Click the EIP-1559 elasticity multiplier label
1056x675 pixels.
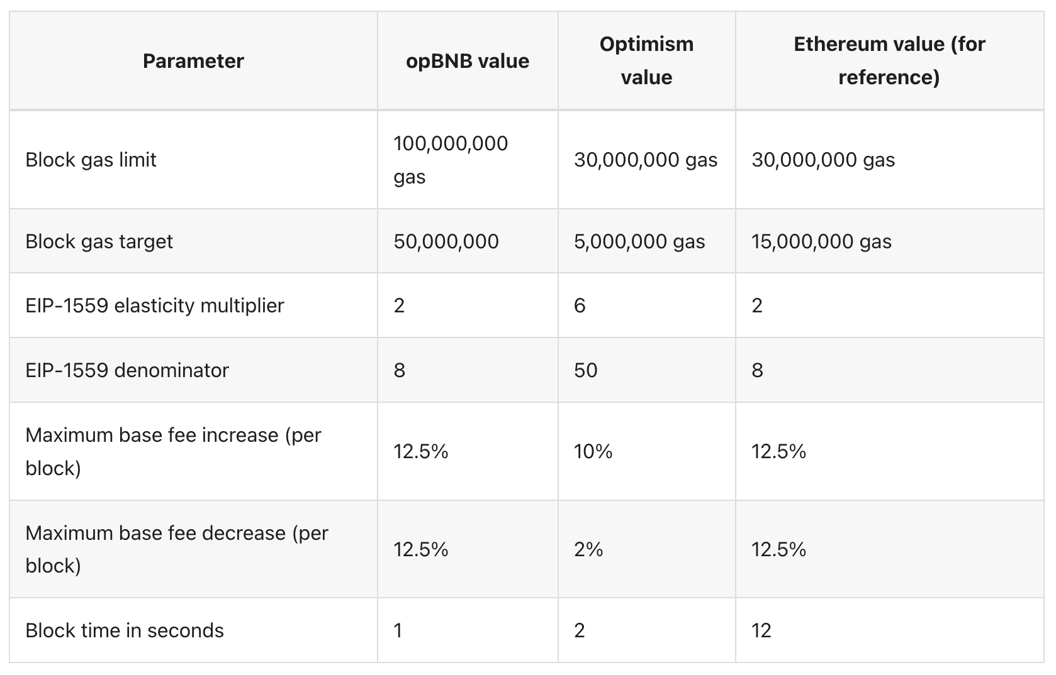pos(155,305)
